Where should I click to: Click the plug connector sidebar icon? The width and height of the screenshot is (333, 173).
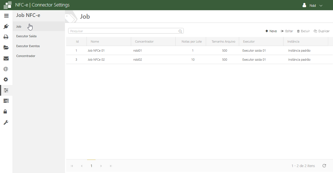point(6,27)
